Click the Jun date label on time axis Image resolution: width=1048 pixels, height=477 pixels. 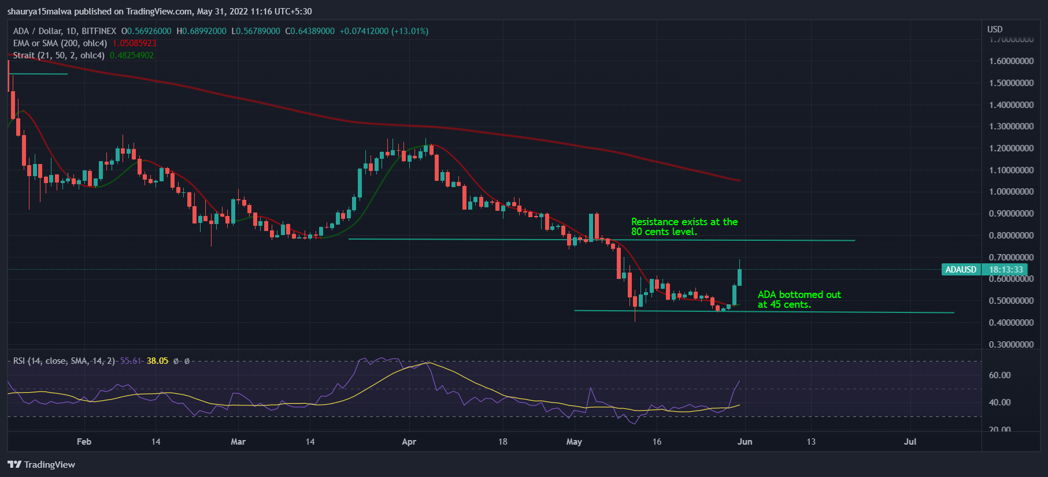[745, 442]
